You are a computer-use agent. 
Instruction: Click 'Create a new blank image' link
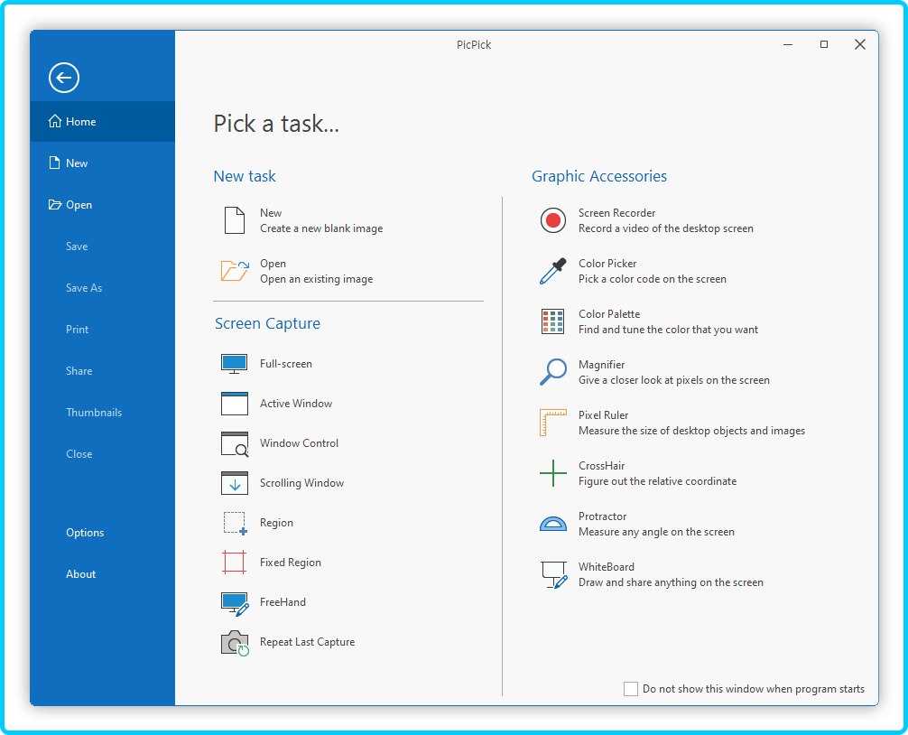point(320,228)
